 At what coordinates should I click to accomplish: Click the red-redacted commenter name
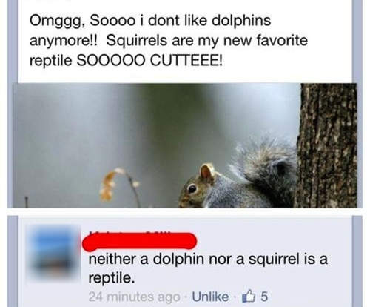(x=139, y=241)
